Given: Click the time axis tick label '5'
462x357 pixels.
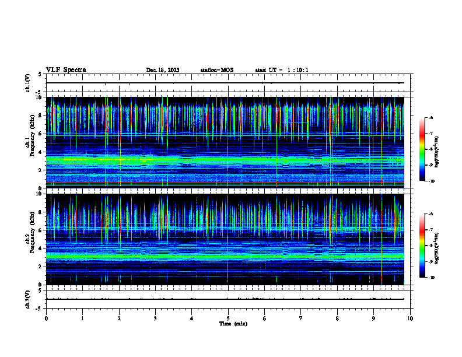Looking at the screenshot, I should pos(228,318).
